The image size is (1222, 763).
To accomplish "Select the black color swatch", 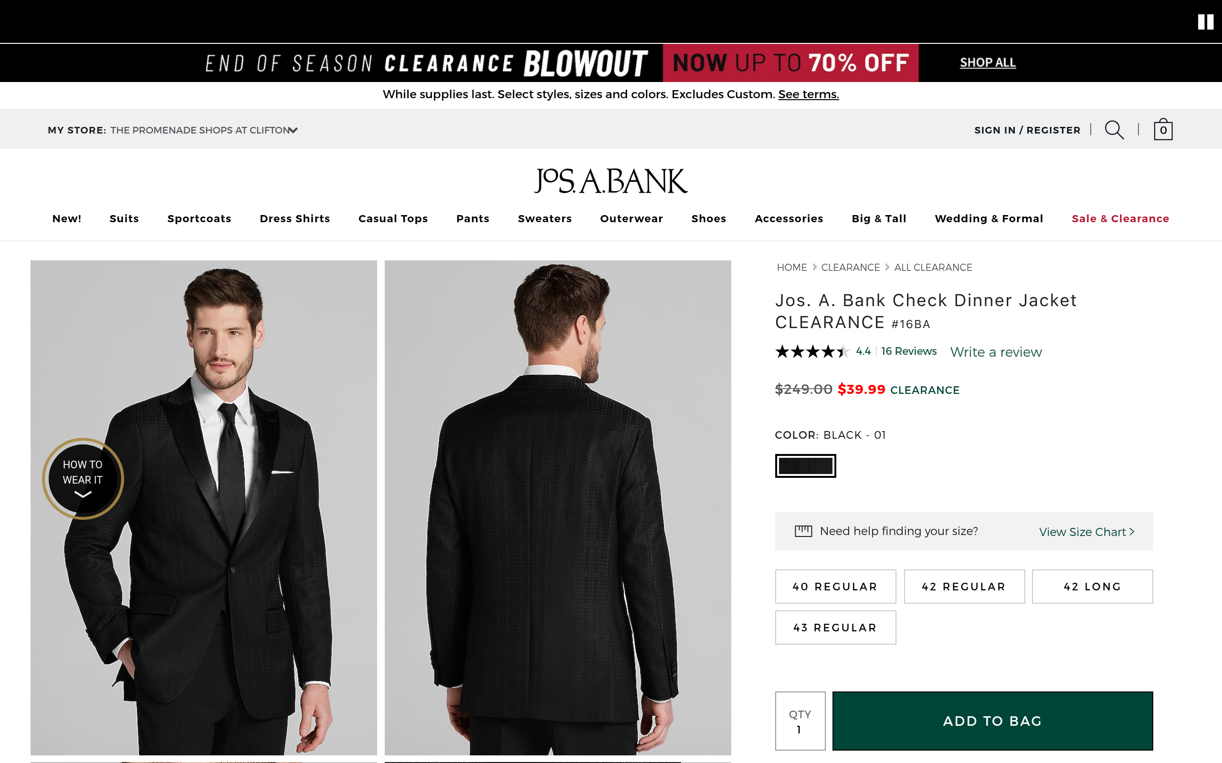I will 805,466.
